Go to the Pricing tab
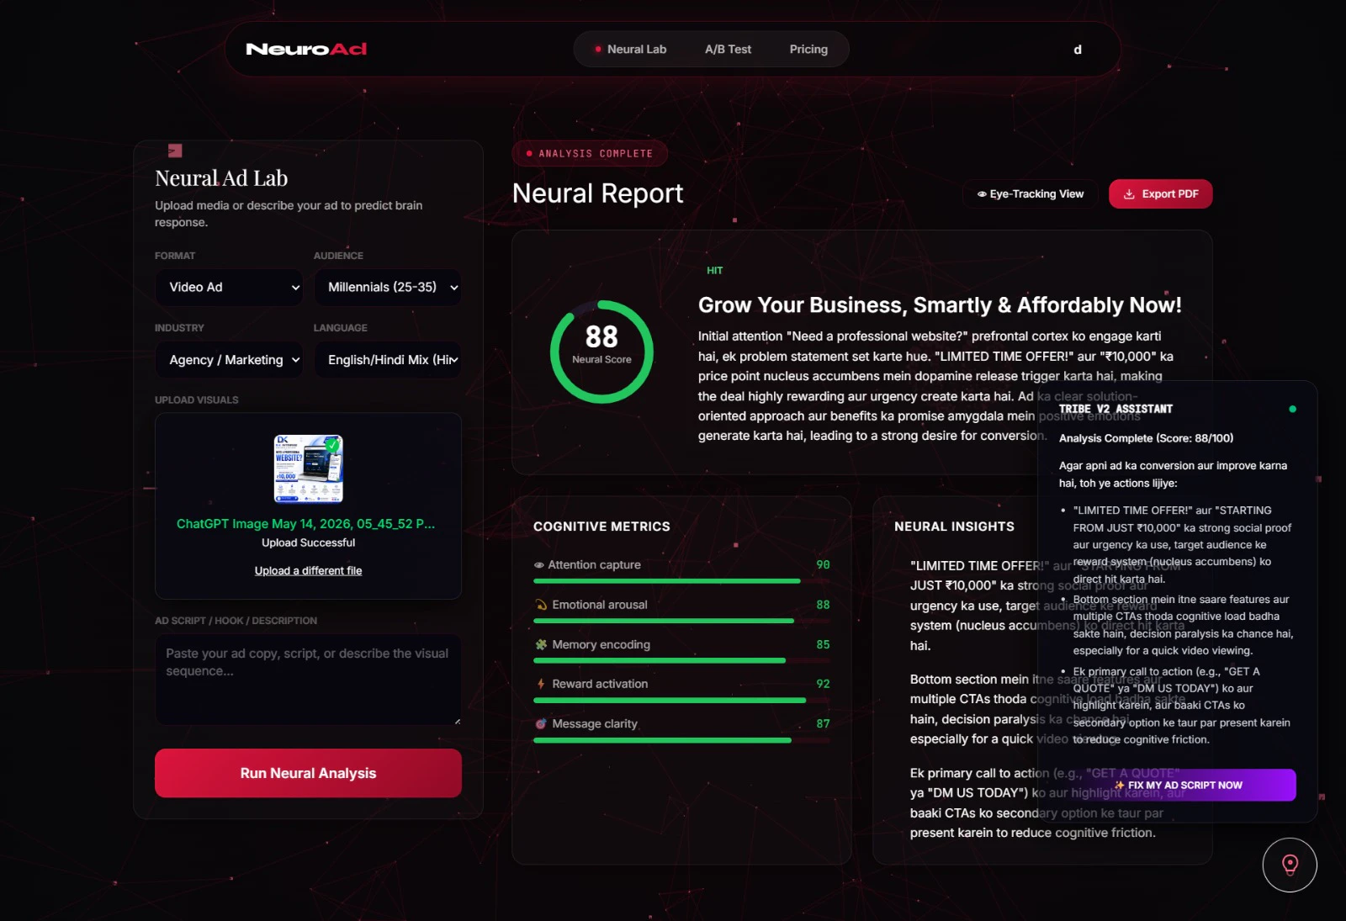This screenshot has width=1346, height=921. coord(808,50)
